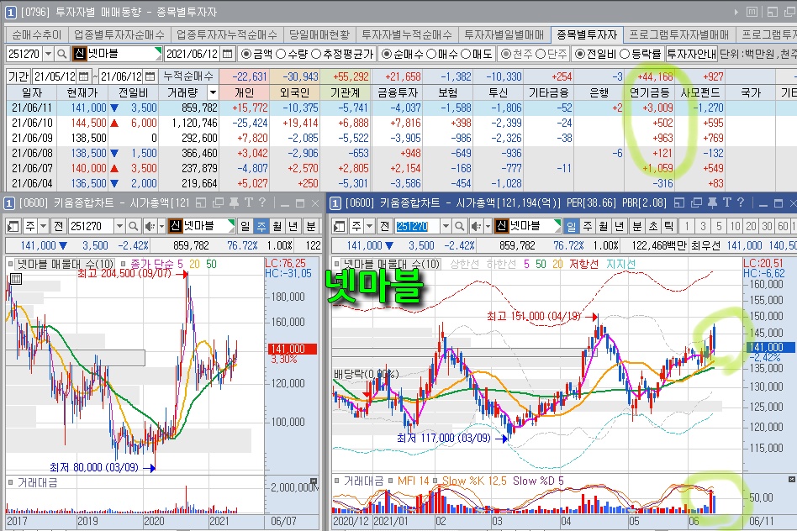Switch to 투자자별누적순매수 tab

(x=407, y=34)
